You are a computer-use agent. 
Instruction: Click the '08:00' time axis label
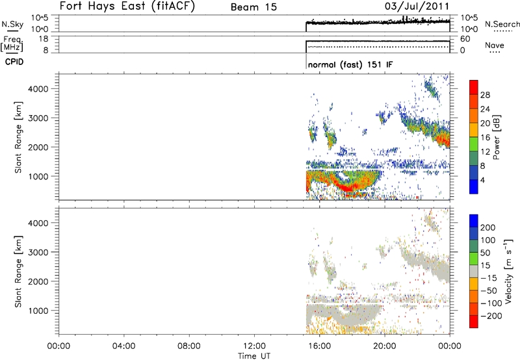coord(189,346)
